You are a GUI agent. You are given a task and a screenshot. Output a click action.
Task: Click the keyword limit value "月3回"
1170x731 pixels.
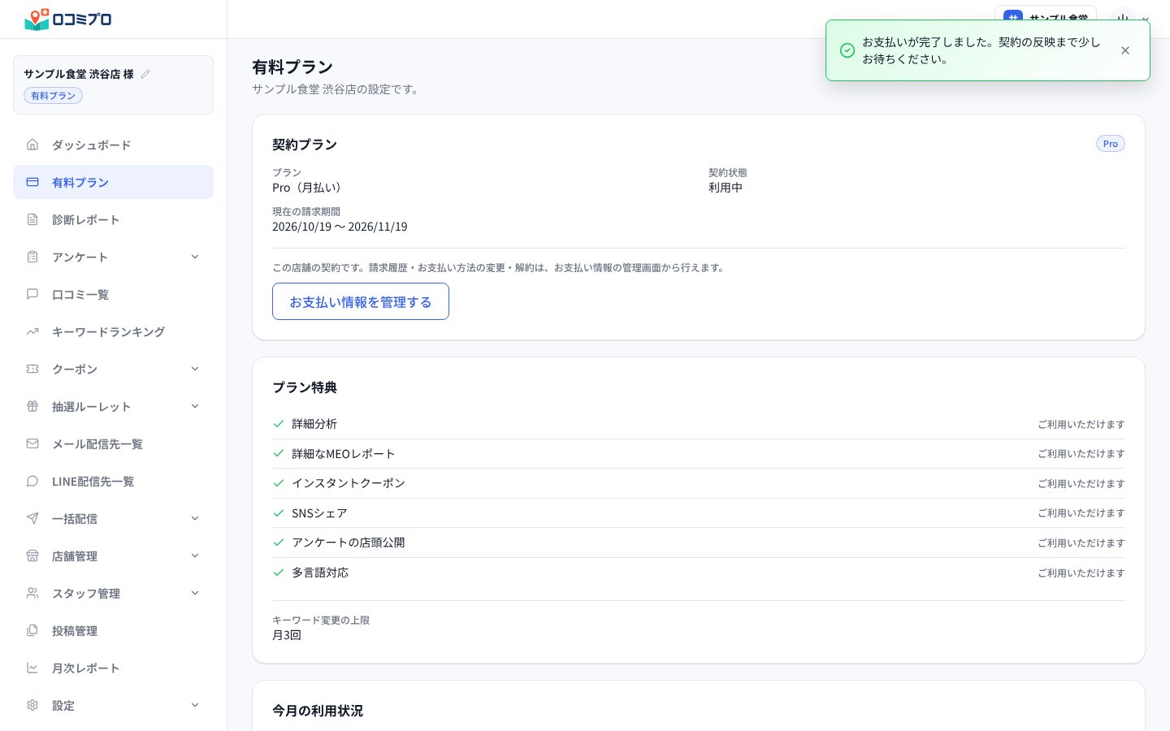pos(287,635)
